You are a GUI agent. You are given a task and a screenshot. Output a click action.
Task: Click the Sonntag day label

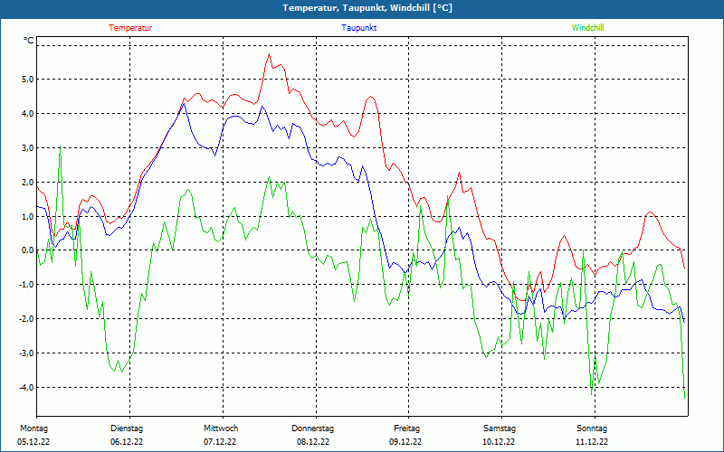pos(592,428)
